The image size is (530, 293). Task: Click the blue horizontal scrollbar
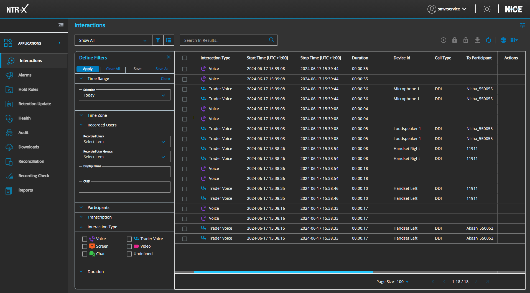(283, 272)
